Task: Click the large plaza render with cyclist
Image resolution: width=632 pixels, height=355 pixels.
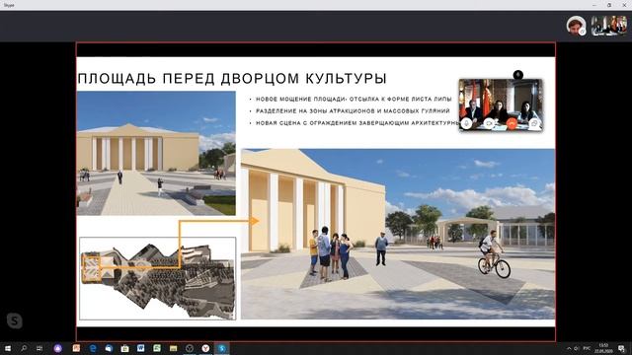Action: 398,234
